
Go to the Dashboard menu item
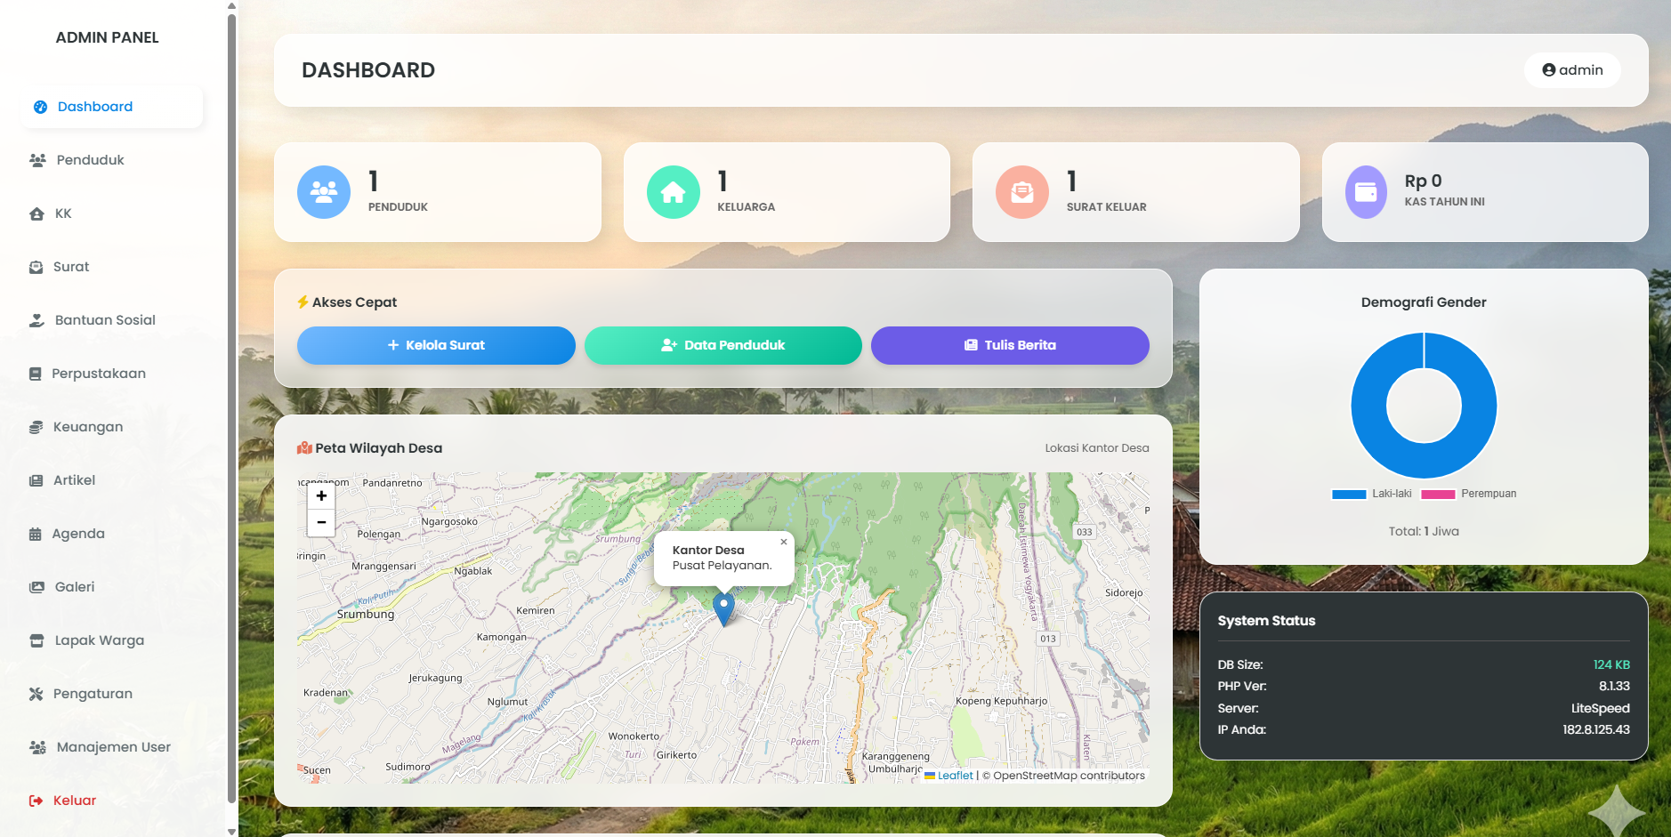(x=112, y=107)
